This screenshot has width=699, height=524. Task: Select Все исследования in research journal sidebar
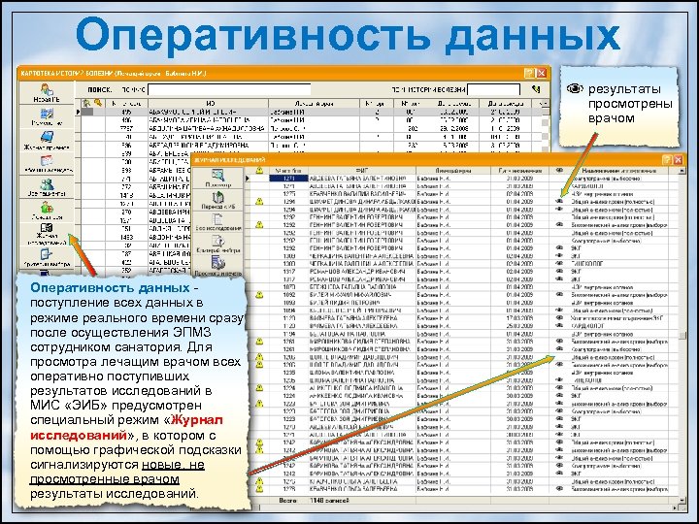(218, 222)
